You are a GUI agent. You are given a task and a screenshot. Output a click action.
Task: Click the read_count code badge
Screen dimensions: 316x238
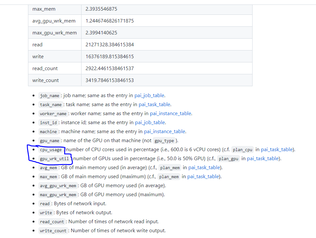click(x=52, y=221)
